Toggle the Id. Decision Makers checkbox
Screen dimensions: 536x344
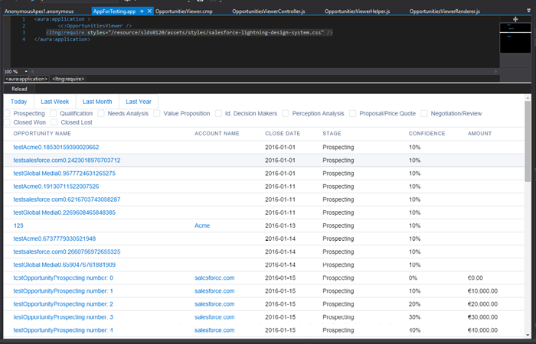218,113
